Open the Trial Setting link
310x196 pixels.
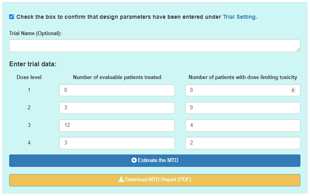tap(240, 17)
